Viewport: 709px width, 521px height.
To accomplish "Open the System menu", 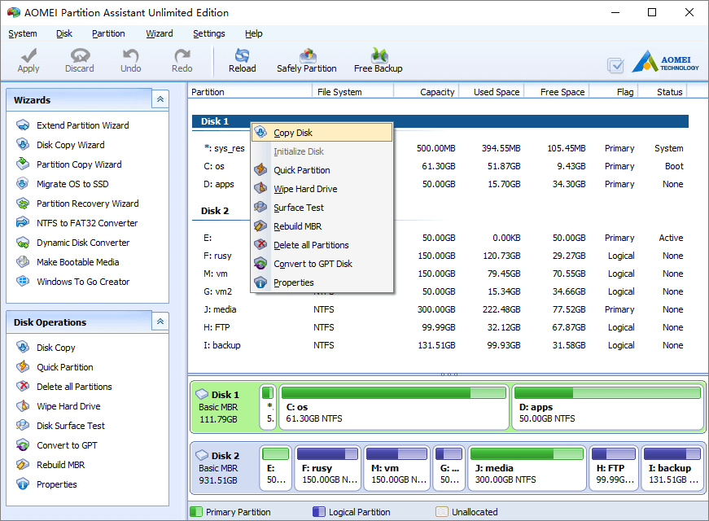I will [23, 33].
